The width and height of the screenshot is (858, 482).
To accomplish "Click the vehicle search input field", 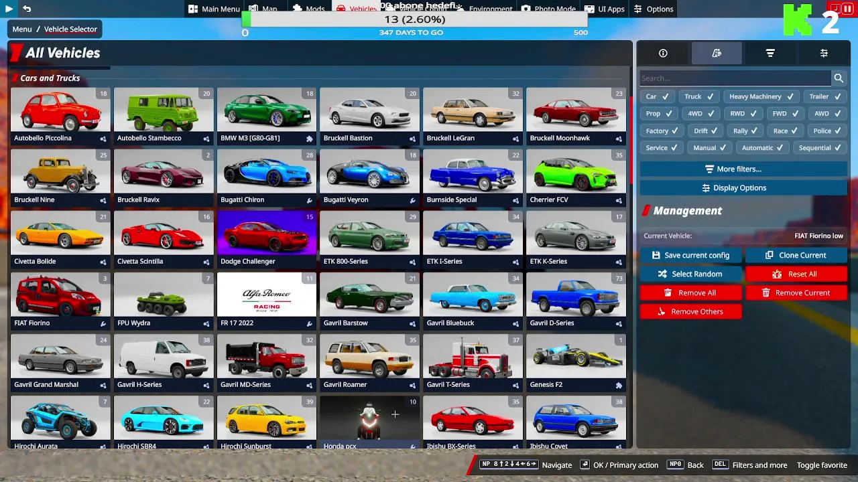I will pyautogui.click(x=735, y=78).
